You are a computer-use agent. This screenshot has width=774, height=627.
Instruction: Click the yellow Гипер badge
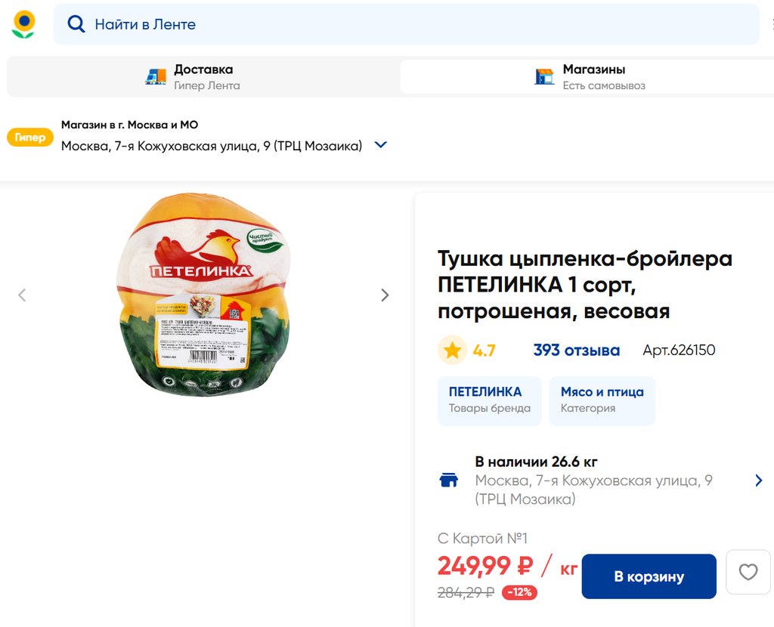coord(30,137)
